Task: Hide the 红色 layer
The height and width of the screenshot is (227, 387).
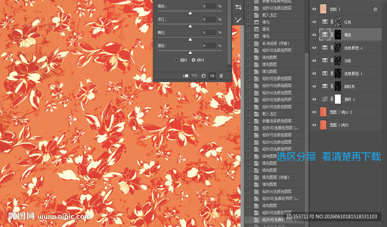Action: pyautogui.click(x=314, y=22)
